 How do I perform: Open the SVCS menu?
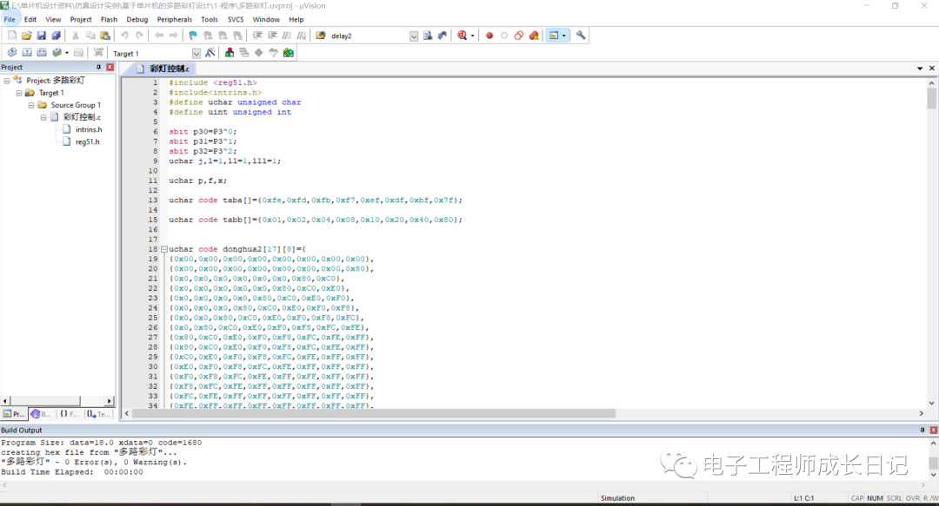tap(236, 20)
